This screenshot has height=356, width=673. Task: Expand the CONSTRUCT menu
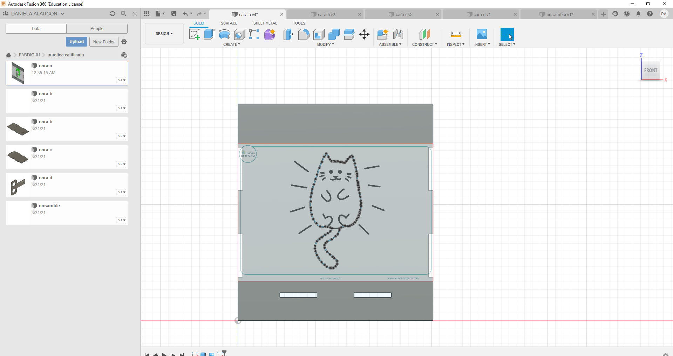424,44
